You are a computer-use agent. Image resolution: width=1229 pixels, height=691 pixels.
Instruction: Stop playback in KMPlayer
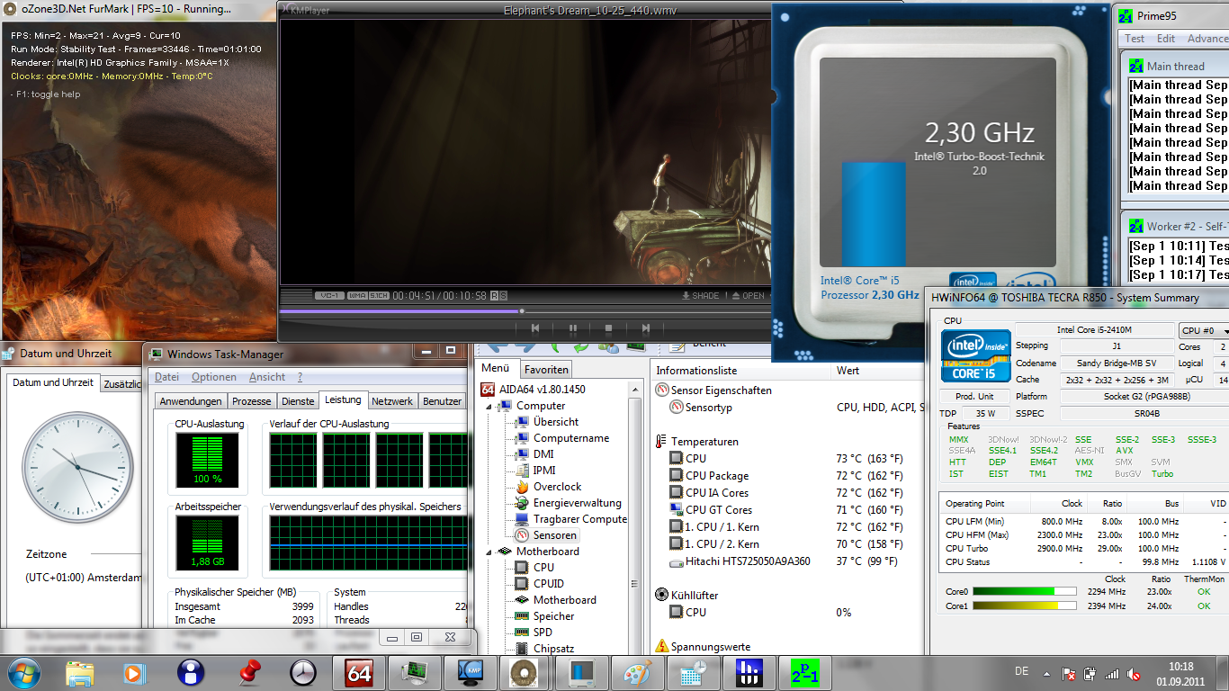tap(609, 329)
